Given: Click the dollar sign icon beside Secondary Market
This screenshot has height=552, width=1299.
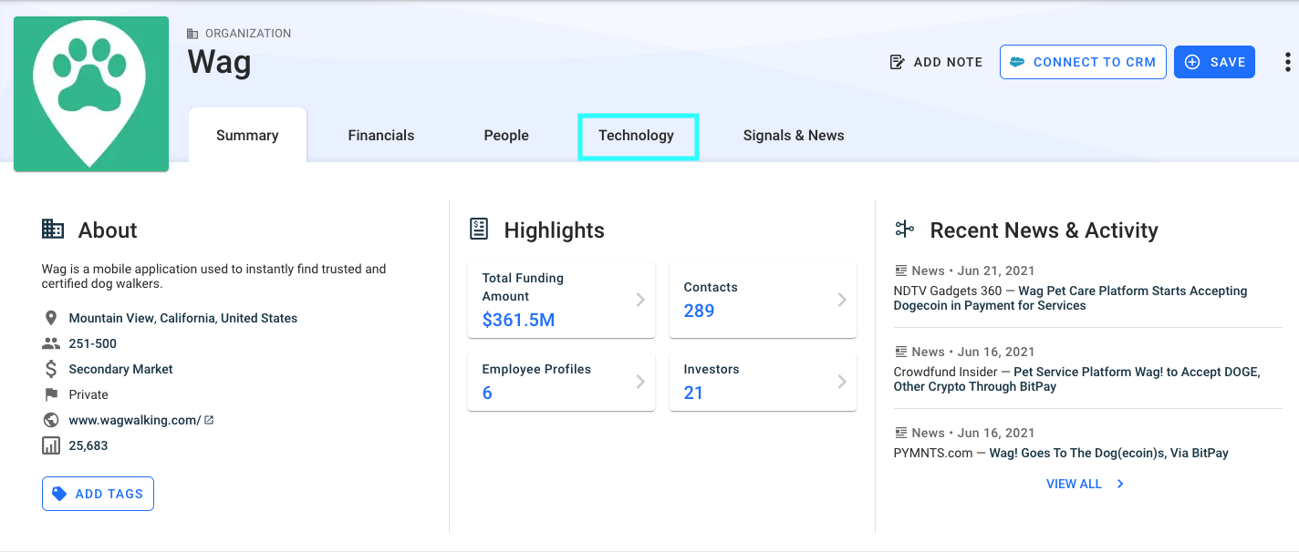Looking at the screenshot, I should (51, 369).
